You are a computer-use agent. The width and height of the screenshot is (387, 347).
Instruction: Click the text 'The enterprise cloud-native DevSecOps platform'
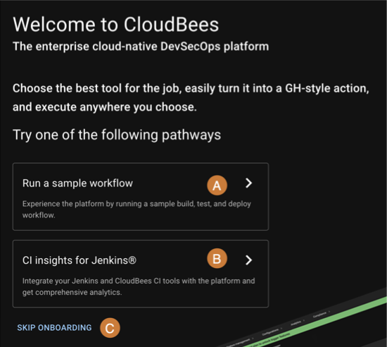point(141,47)
